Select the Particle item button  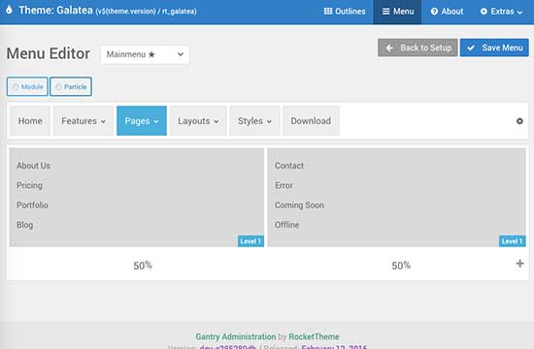point(71,86)
